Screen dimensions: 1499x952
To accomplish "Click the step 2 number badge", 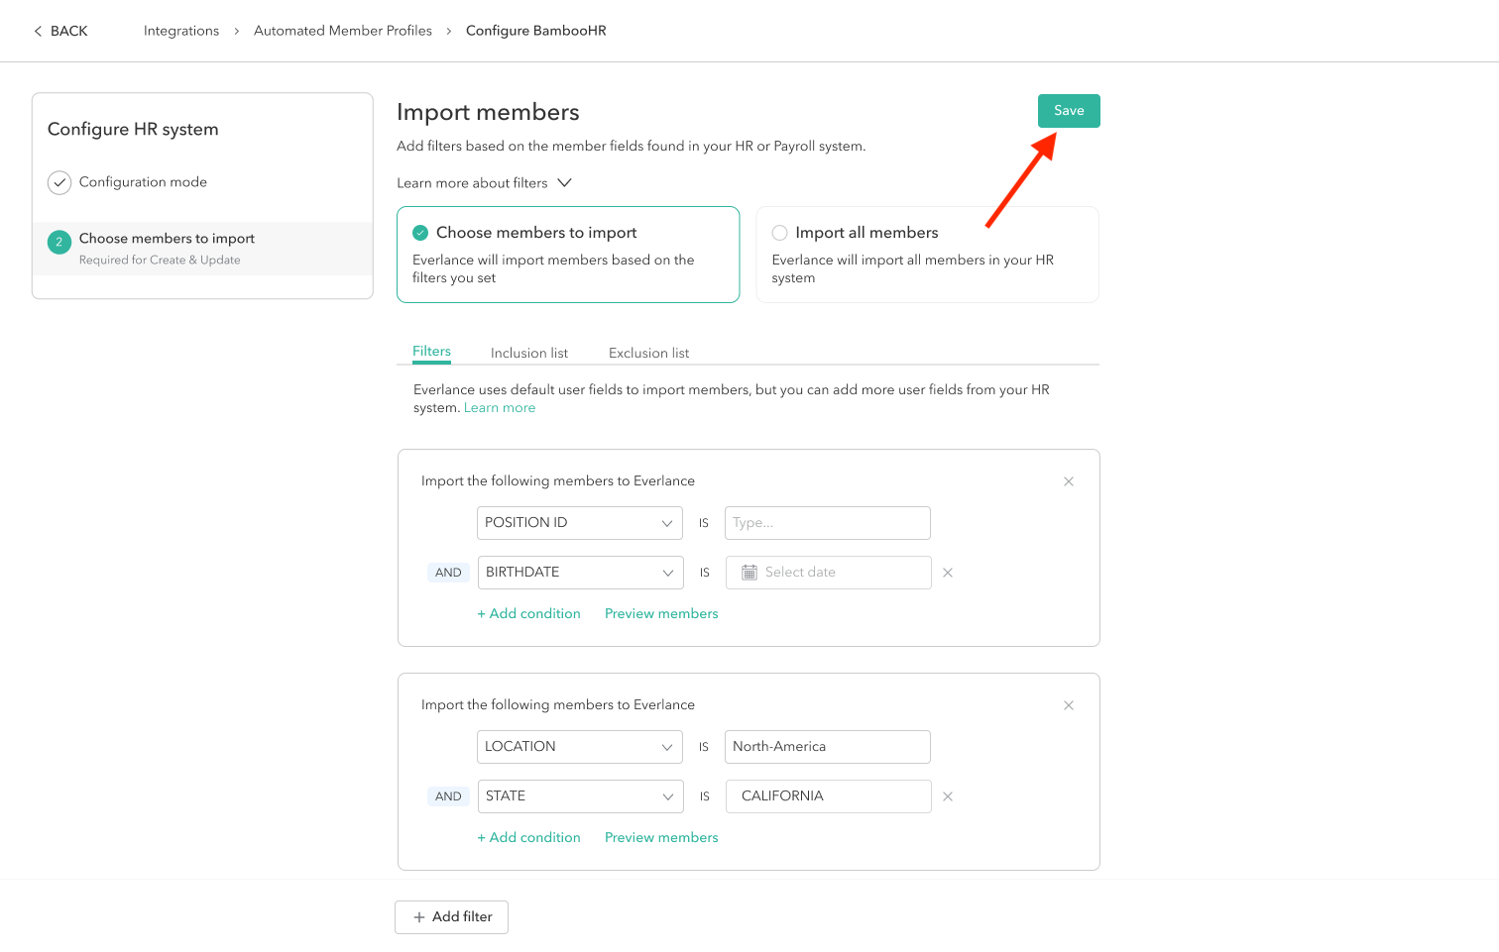I will [x=59, y=242].
